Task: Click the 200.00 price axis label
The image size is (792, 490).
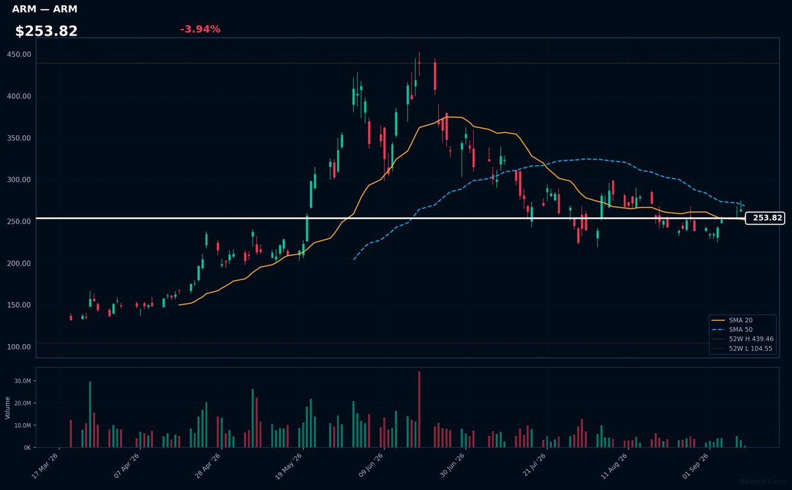Action: click(x=19, y=263)
